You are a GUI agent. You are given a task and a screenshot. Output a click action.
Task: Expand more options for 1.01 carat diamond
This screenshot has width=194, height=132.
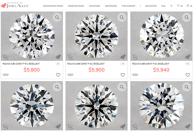pyautogui.click(x=58, y=64)
